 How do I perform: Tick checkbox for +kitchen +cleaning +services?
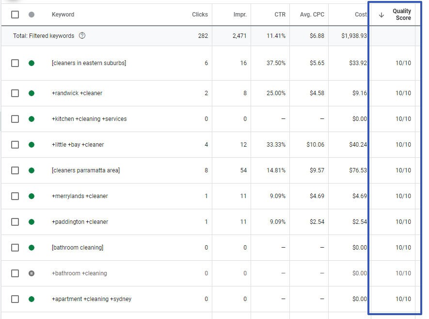(15, 119)
